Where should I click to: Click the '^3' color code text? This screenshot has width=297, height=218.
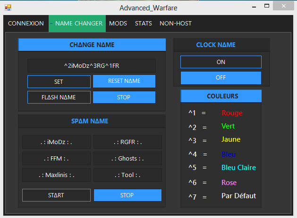click(192, 140)
